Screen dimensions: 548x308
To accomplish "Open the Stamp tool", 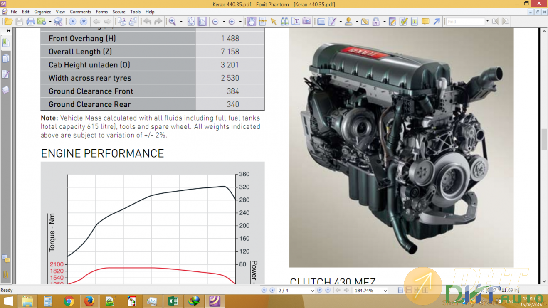I will [x=349, y=21].
